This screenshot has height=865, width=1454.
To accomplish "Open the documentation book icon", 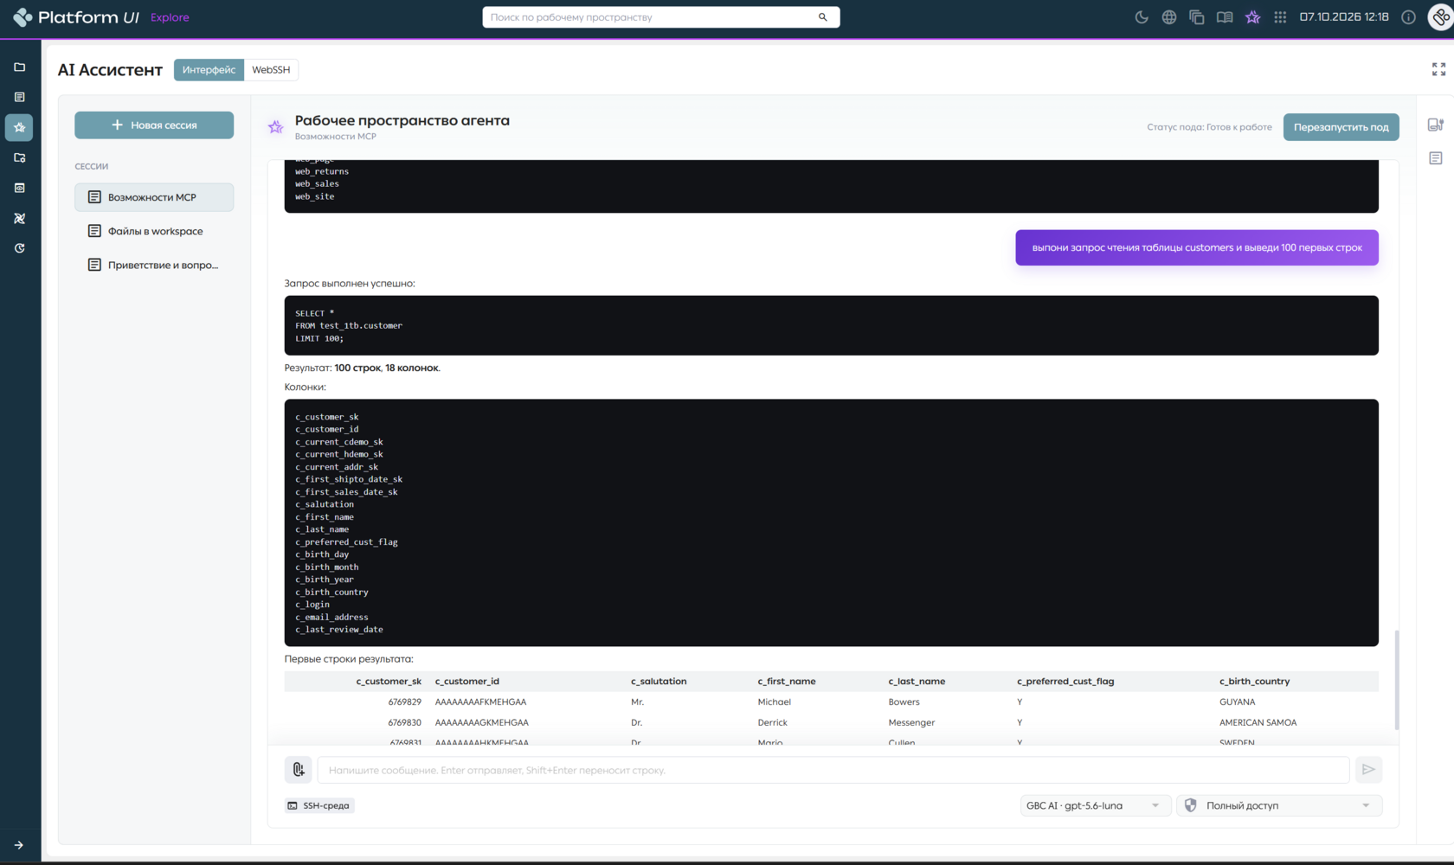I will coord(1225,17).
